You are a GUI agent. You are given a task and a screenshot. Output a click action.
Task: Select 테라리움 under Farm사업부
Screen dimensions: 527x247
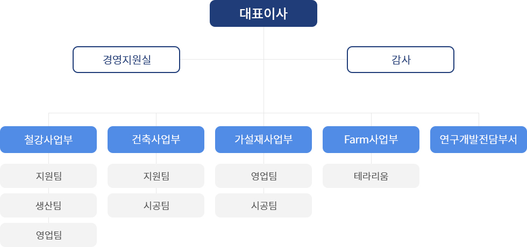coord(371,176)
